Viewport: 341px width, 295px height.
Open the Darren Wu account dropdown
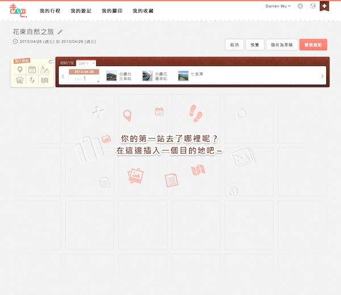pos(278,6)
